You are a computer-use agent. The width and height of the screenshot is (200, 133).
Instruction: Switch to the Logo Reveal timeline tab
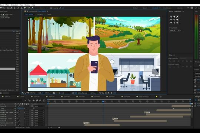click(144, 96)
